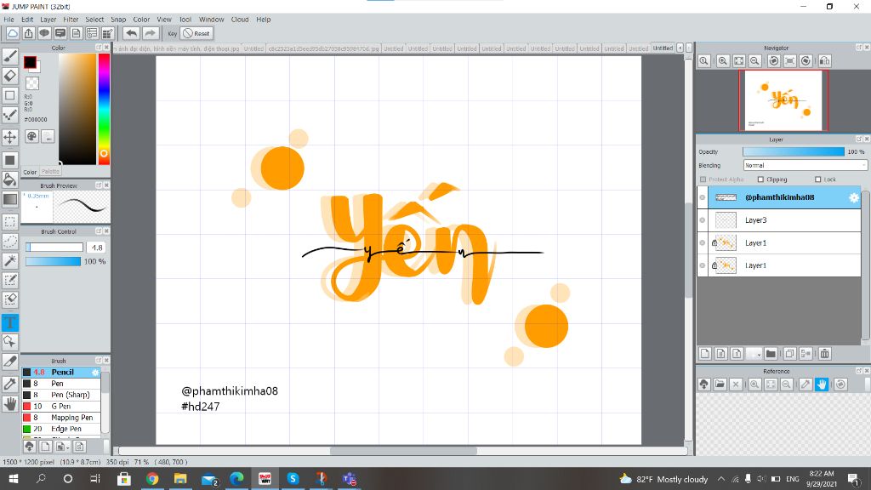This screenshot has height=490, width=871.
Task: Open File Explorer from the taskbar
Action: (180, 479)
